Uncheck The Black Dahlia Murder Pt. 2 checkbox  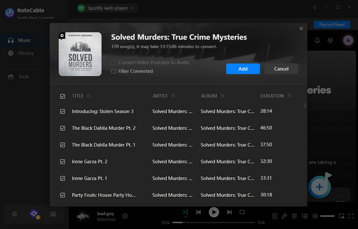[62, 128]
